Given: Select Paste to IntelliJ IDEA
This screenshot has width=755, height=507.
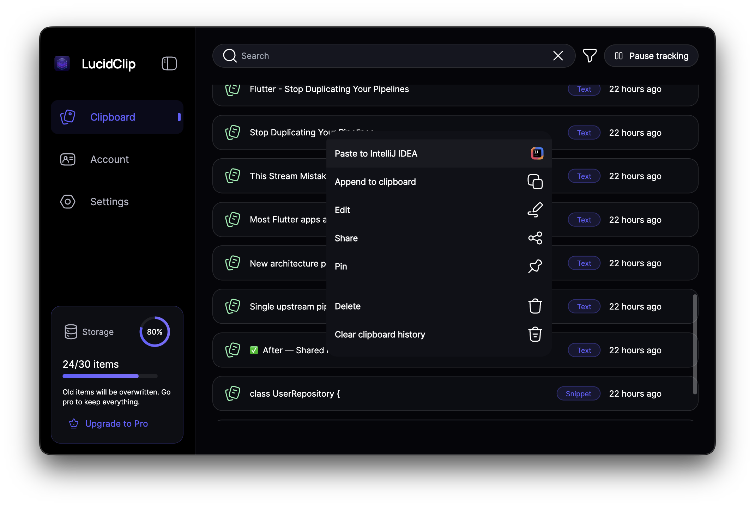Looking at the screenshot, I should 376,153.
